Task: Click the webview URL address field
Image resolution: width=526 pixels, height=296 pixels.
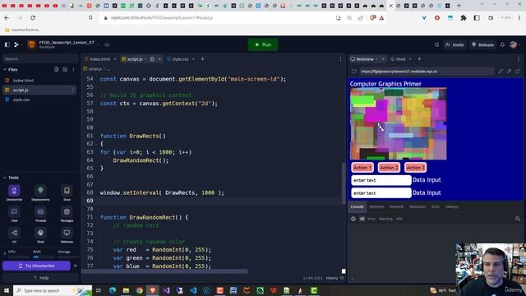Action: tap(426, 72)
